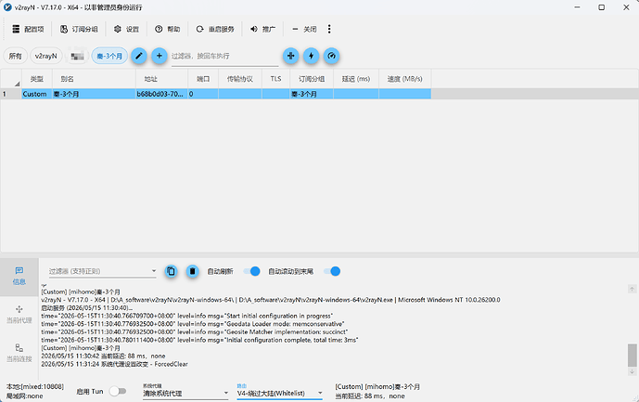Sort by the 延迟 (ms) column header
Screen dimensions: 639x402
point(356,79)
